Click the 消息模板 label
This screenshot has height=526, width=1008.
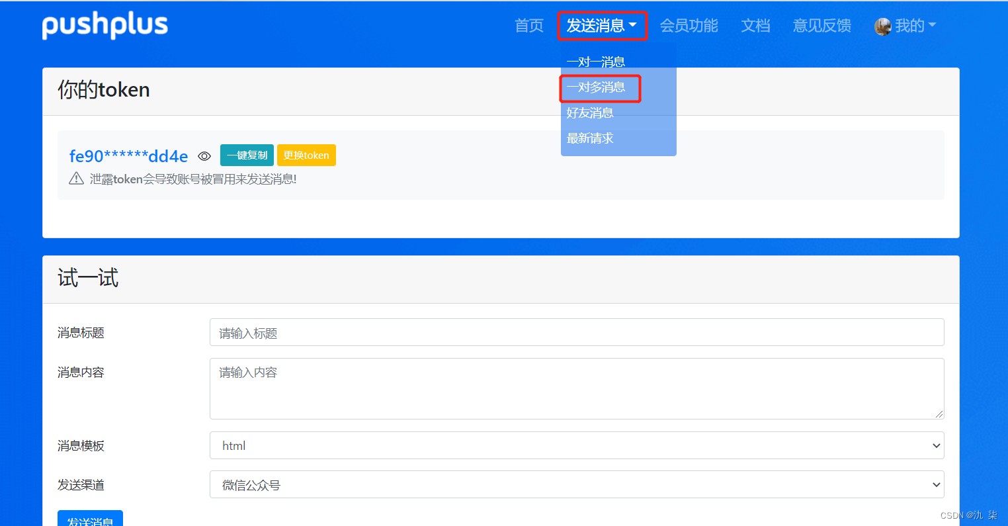[x=81, y=446]
